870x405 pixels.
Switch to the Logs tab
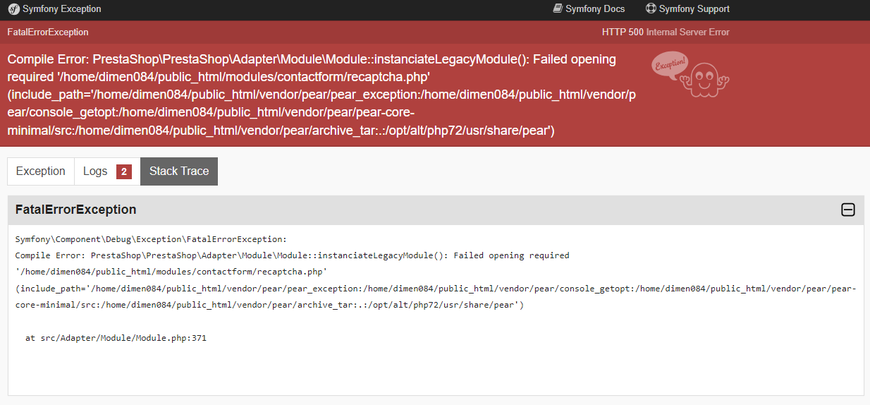tap(107, 171)
